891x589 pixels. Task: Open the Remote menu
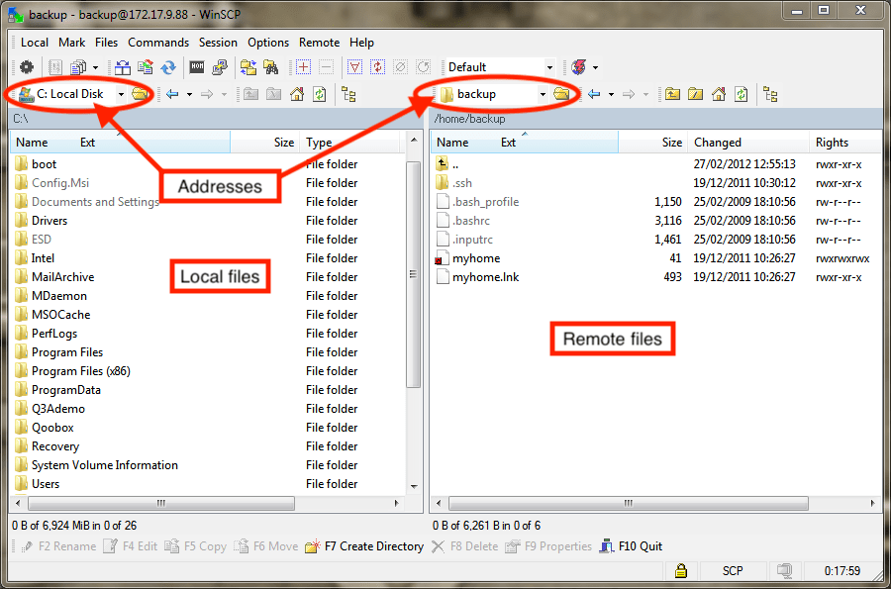319,43
